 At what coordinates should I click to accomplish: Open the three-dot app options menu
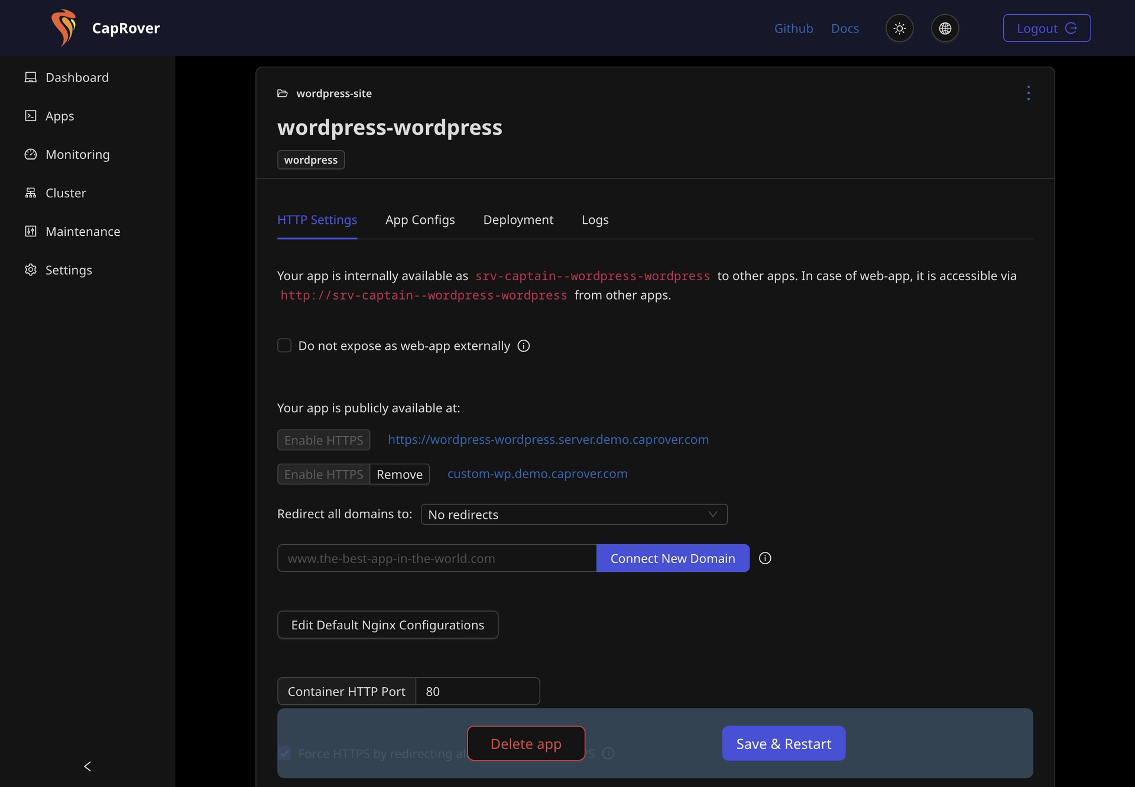(1029, 93)
